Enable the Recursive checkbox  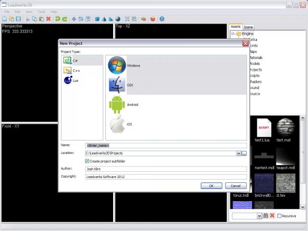[279, 216]
